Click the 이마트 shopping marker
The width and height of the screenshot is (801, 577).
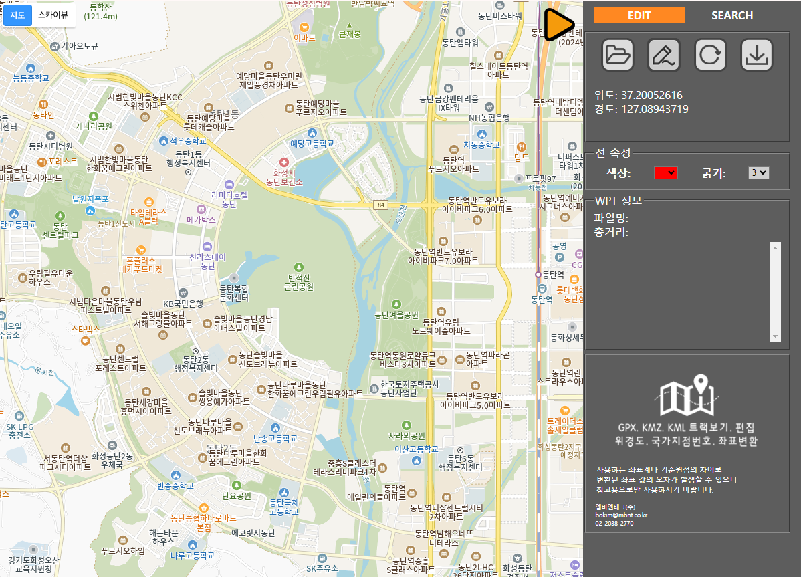point(304,27)
